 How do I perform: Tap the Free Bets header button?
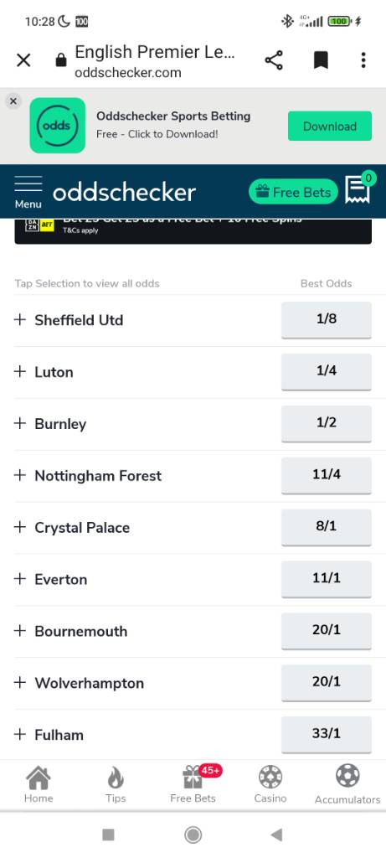pos(293,192)
